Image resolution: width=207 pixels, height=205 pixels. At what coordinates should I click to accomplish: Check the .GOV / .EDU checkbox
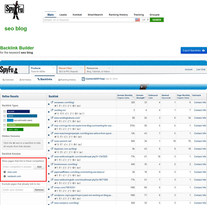click(4, 130)
